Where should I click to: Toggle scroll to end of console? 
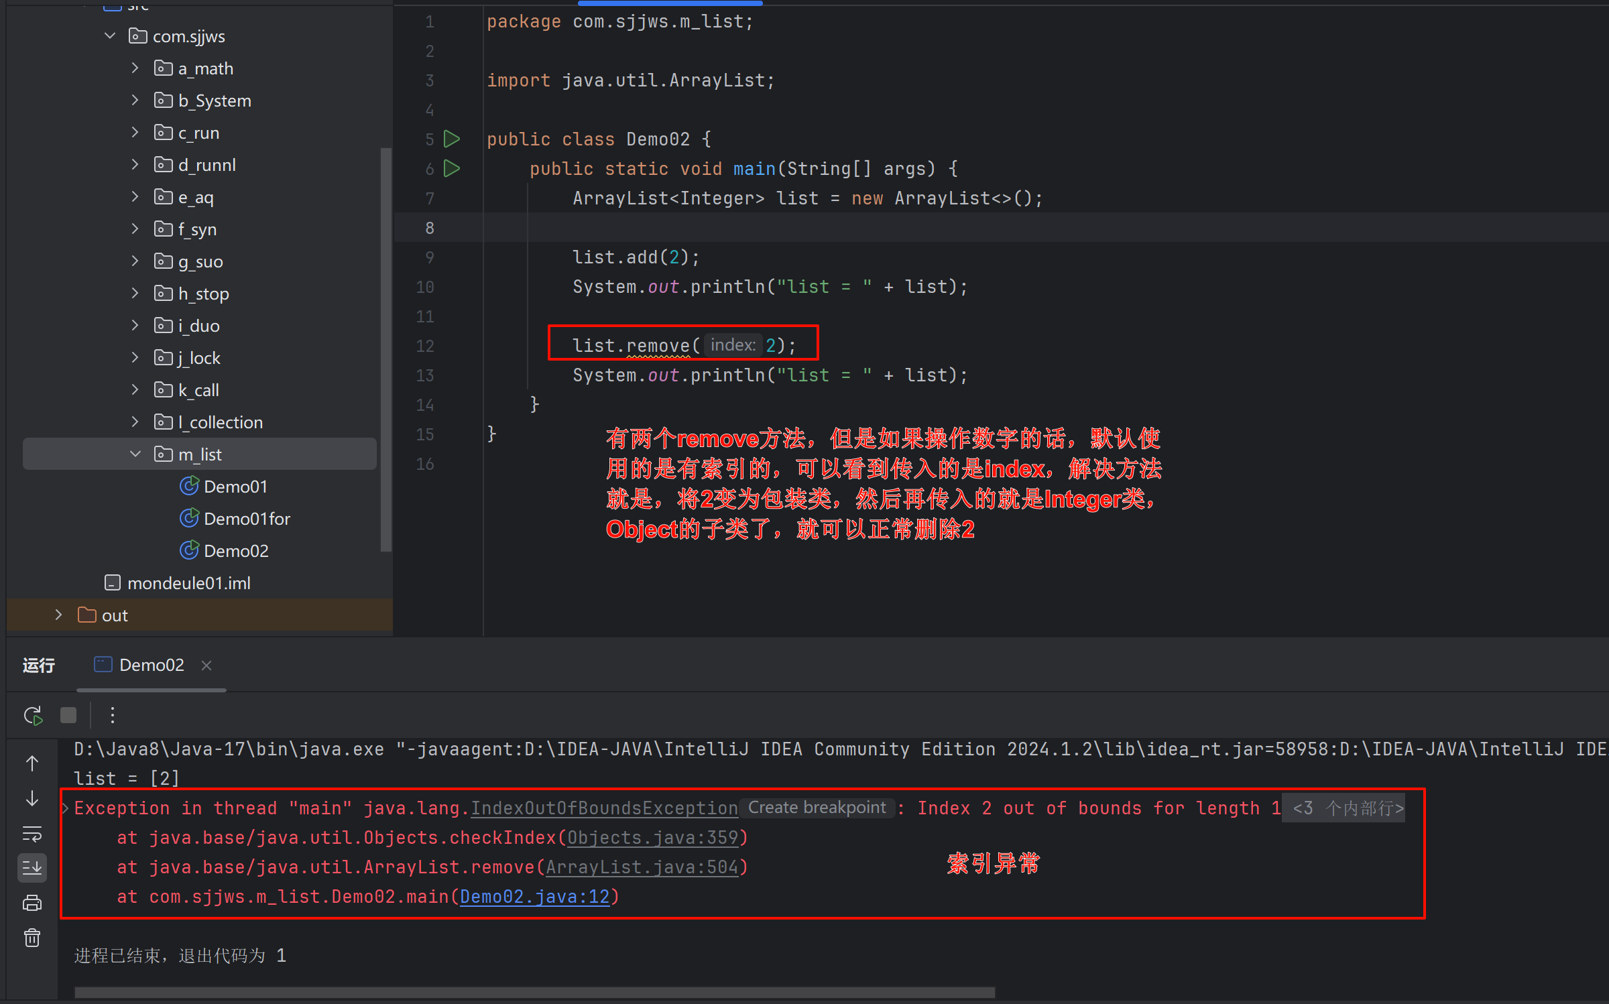tap(32, 868)
